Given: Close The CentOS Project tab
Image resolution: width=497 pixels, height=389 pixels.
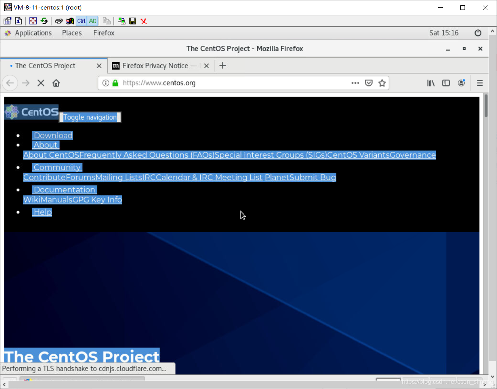Looking at the screenshot, I should [x=99, y=66].
